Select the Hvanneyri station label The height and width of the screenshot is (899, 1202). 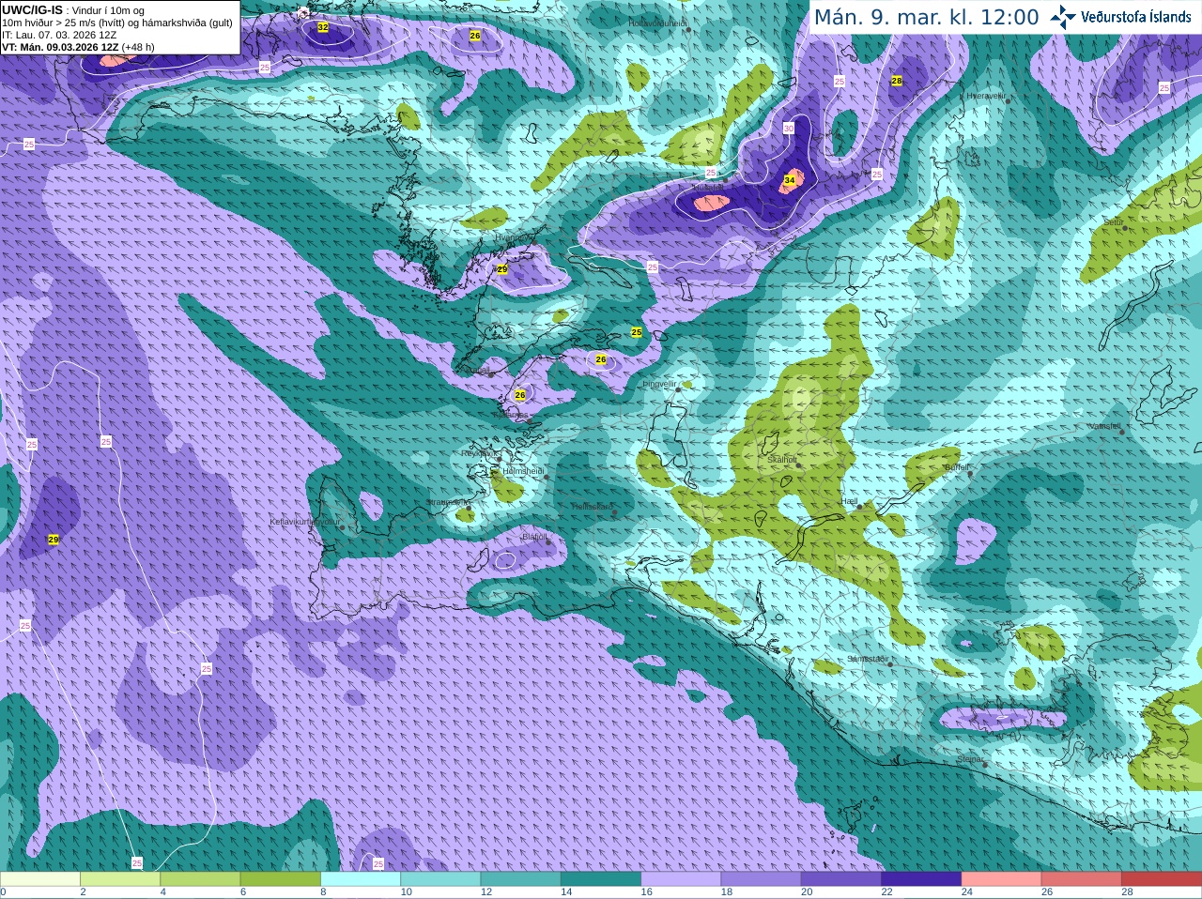pos(513,238)
